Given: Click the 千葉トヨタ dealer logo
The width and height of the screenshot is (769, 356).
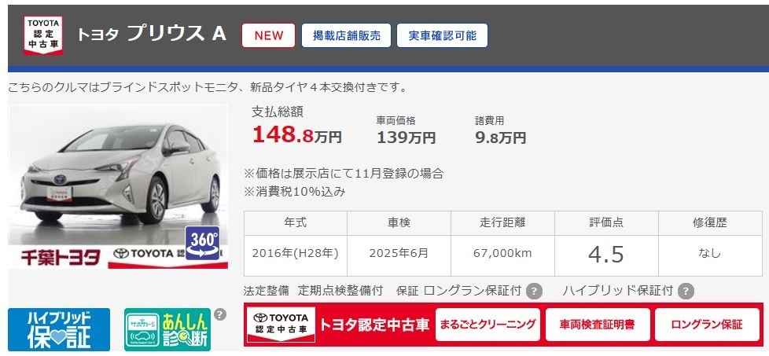Looking at the screenshot, I should 61,257.
